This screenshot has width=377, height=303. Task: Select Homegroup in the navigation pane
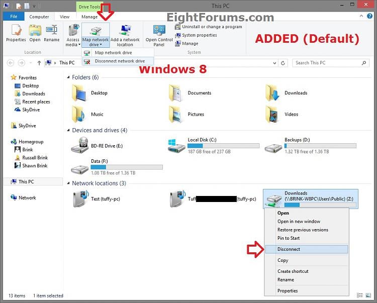[x=27, y=142]
